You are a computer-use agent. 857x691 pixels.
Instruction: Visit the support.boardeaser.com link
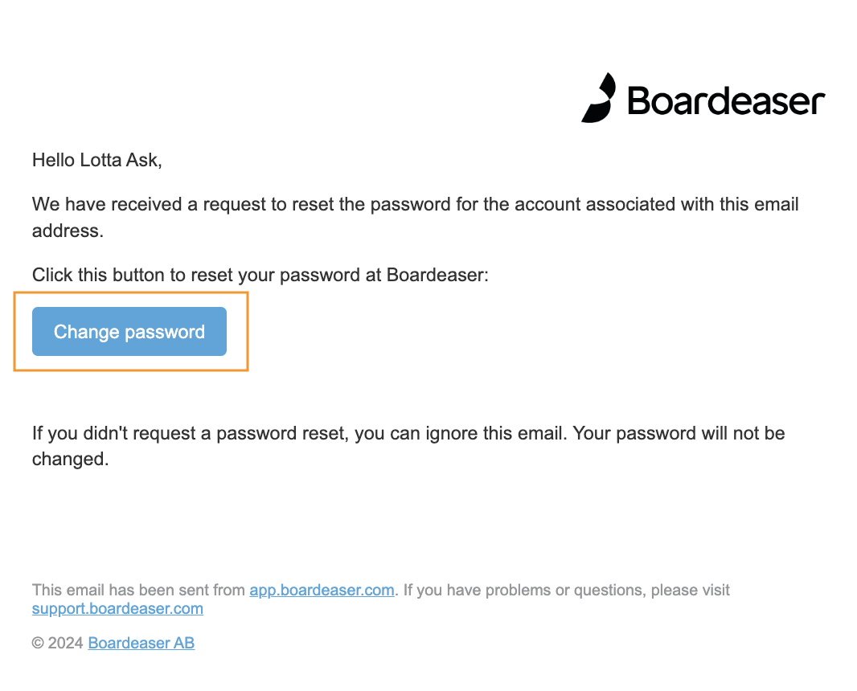coord(117,608)
